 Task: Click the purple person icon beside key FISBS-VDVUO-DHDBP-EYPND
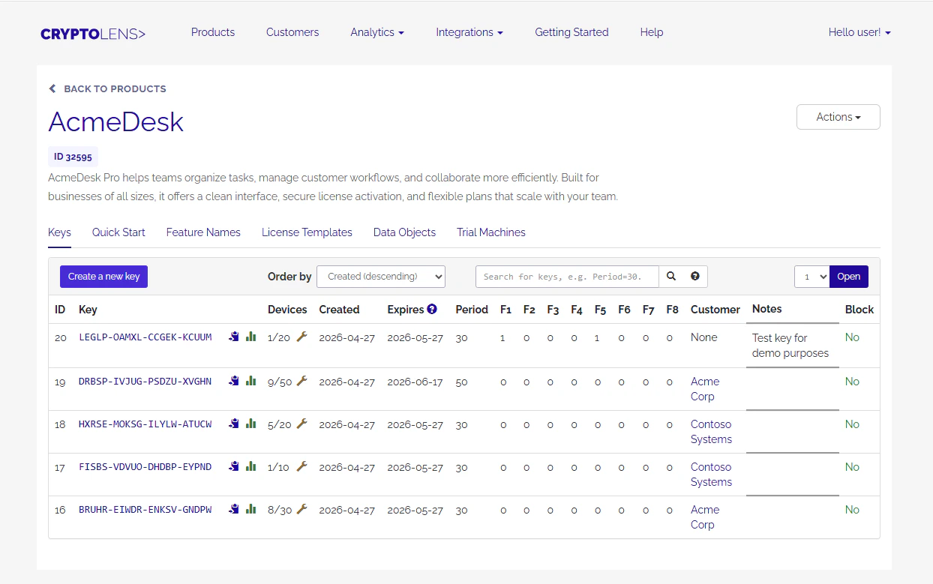[234, 466]
